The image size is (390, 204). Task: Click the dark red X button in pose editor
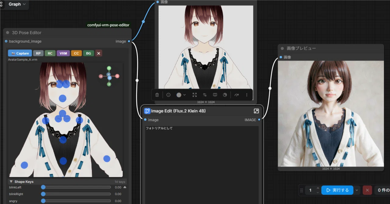pyautogui.click(x=98, y=53)
